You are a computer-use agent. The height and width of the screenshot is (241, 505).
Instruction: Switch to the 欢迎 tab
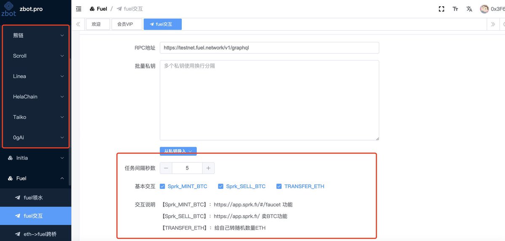point(98,24)
